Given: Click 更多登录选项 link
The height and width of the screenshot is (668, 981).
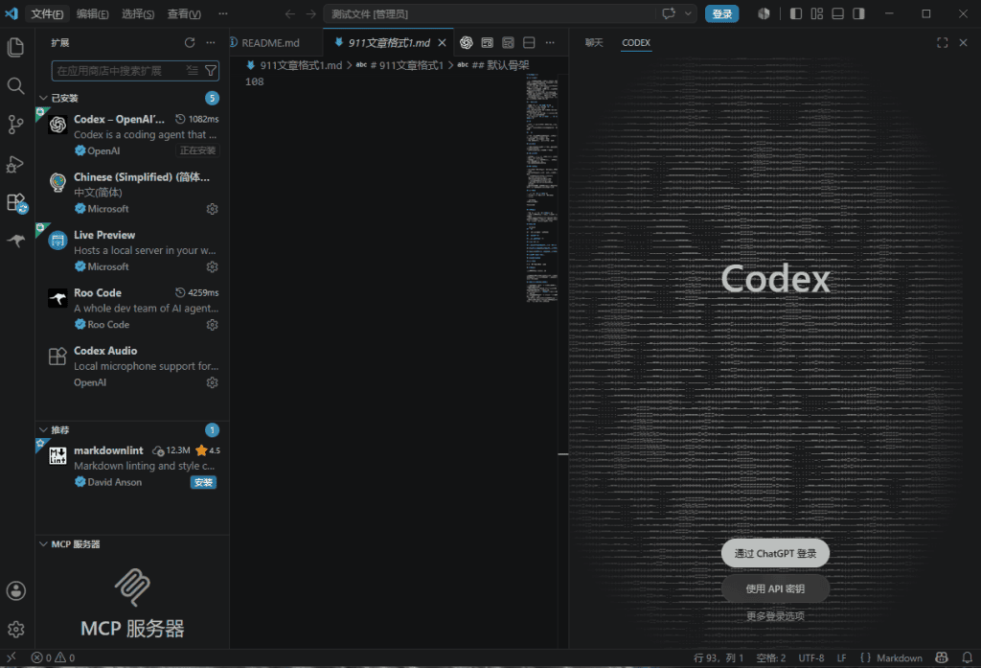Looking at the screenshot, I should click(775, 616).
